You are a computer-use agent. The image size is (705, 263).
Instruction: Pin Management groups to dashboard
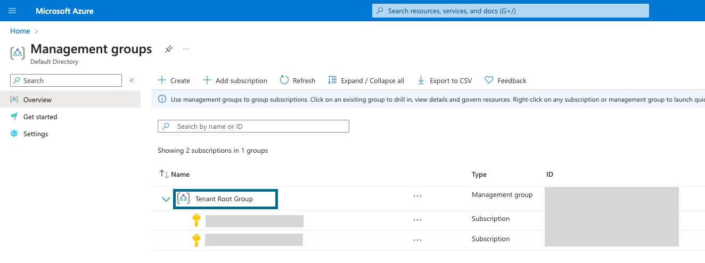[x=168, y=49]
